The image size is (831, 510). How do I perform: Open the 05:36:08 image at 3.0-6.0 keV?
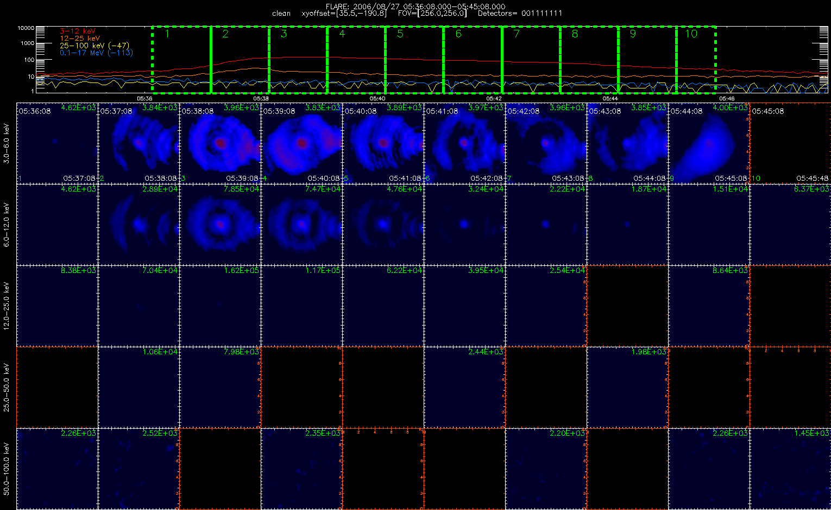tap(57, 143)
